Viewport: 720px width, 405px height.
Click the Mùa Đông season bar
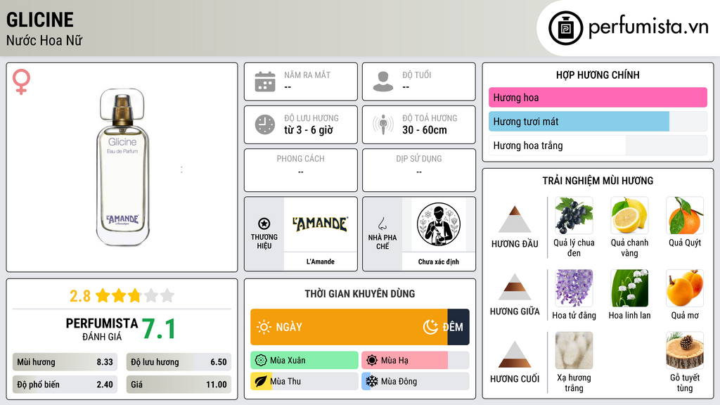point(416,381)
